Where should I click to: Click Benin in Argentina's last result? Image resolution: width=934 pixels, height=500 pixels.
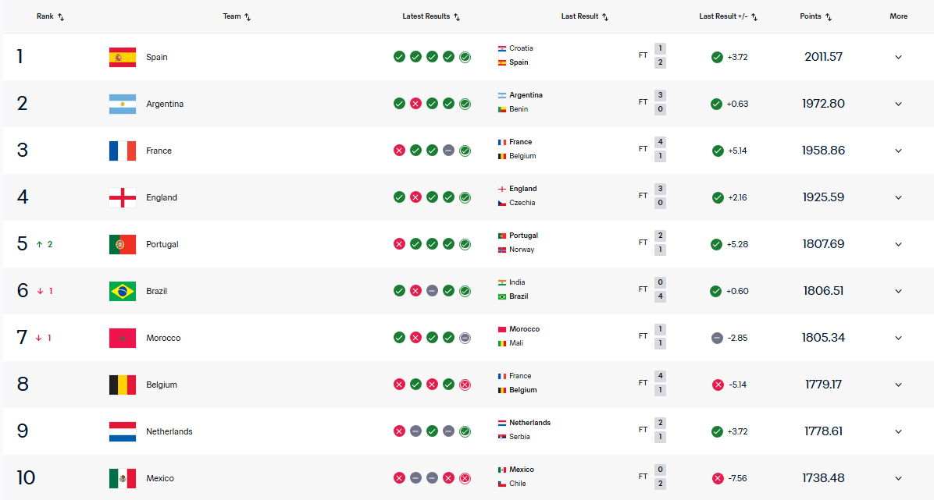519,109
